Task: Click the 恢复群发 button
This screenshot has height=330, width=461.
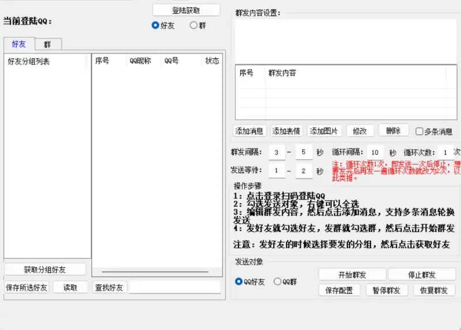Action: click(x=434, y=290)
